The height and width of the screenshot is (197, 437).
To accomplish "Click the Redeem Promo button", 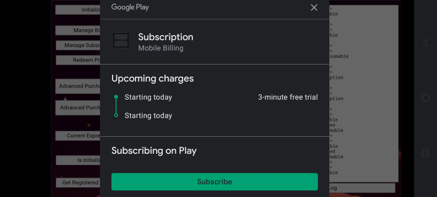I will pyautogui.click(x=78, y=60).
